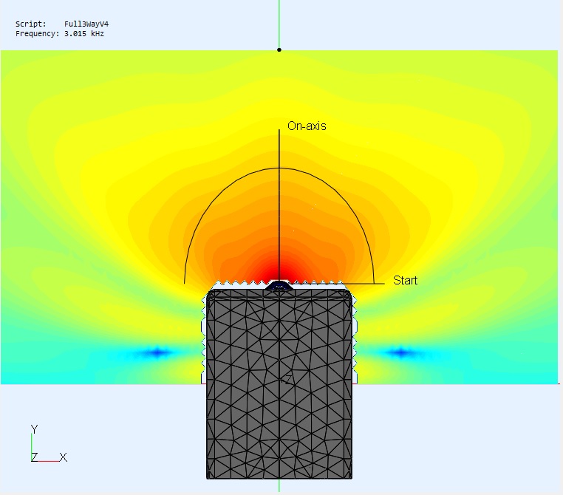
Task: Click the 'Y' axis letter in triad
Action: (35, 429)
